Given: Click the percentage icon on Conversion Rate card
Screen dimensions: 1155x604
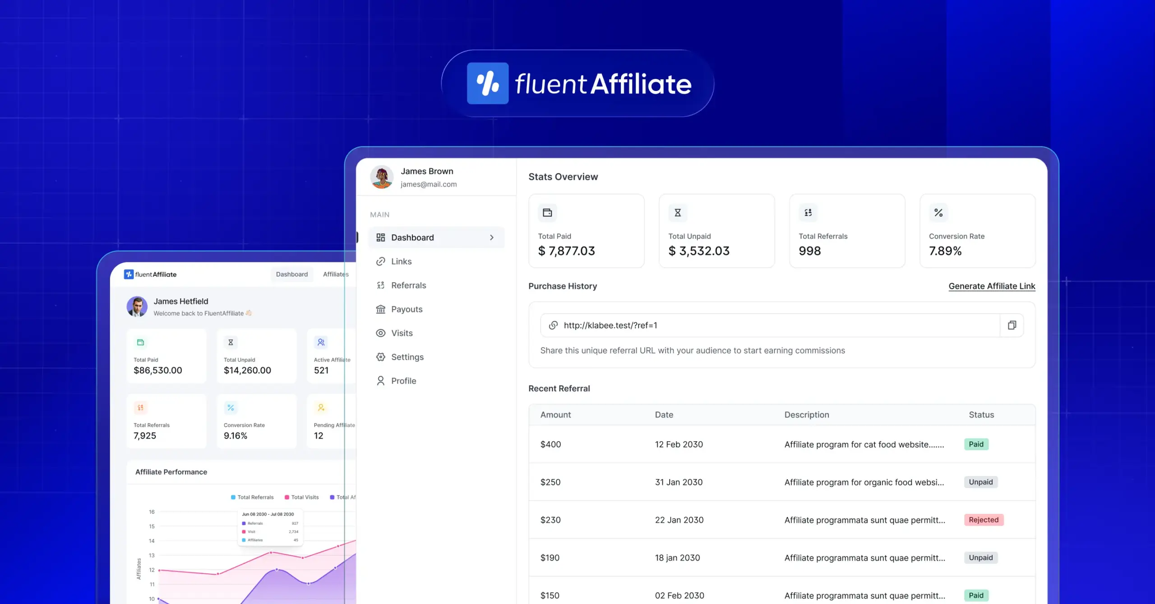Looking at the screenshot, I should [x=938, y=212].
